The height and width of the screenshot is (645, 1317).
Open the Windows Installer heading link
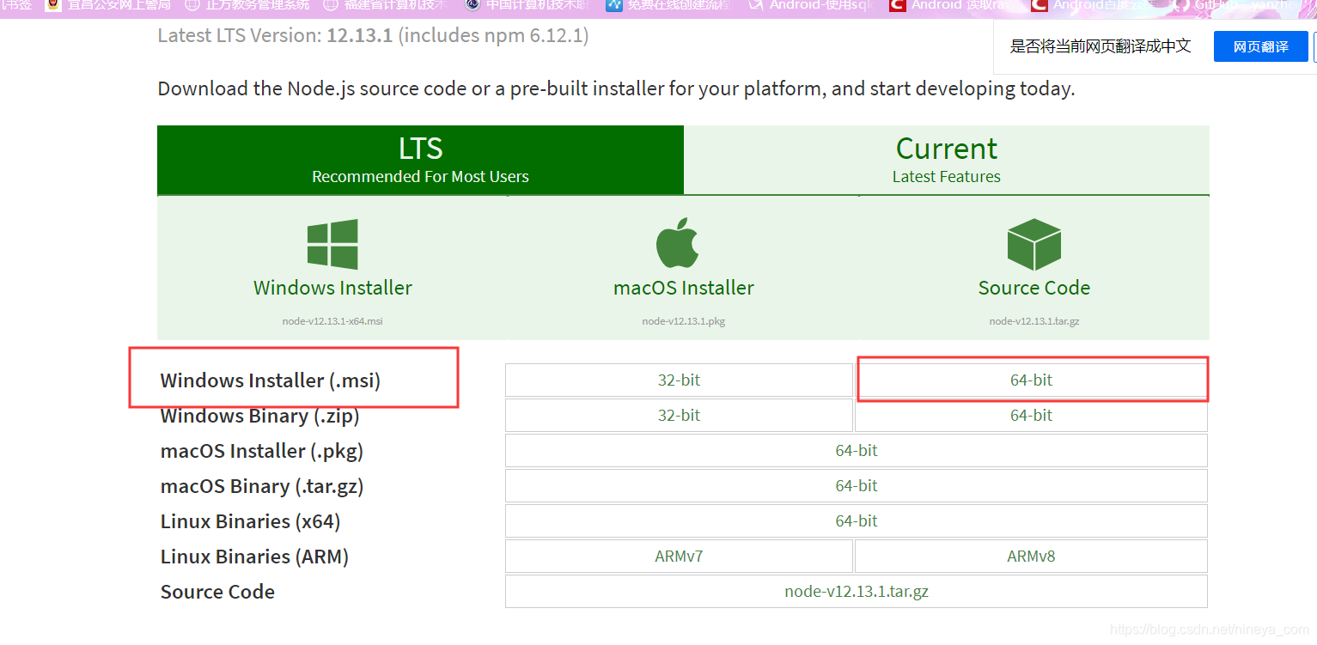(x=332, y=288)
